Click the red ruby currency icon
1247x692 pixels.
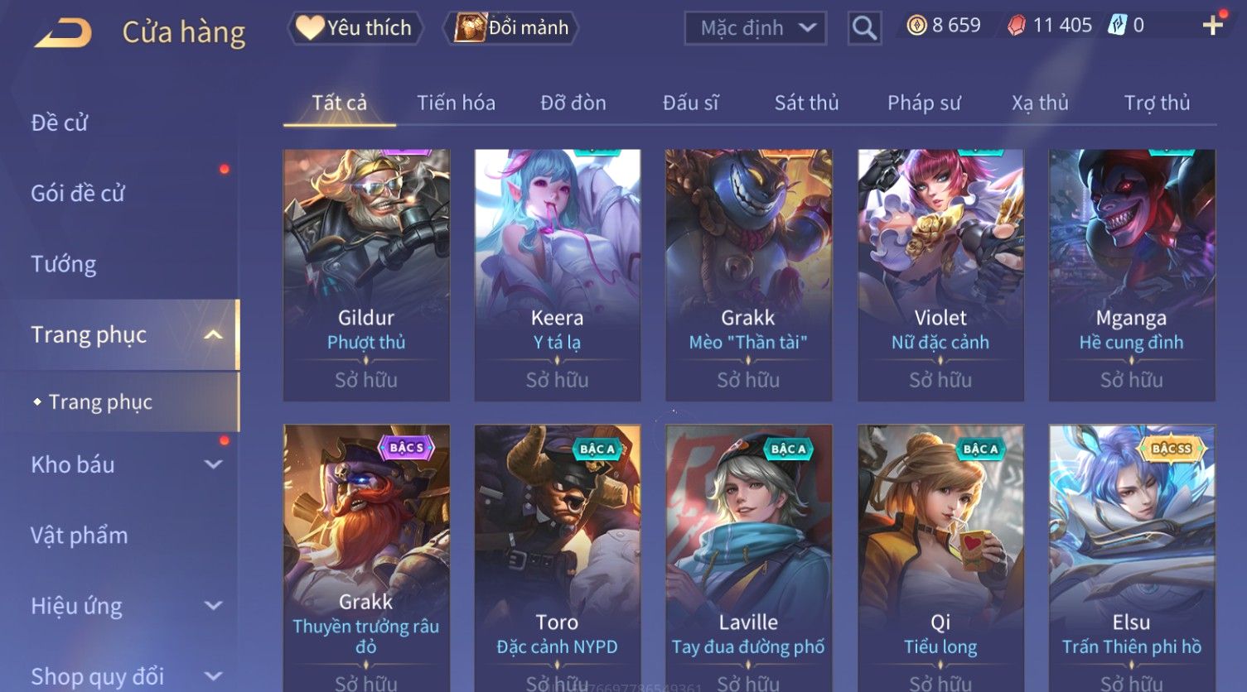(1017, 26)
